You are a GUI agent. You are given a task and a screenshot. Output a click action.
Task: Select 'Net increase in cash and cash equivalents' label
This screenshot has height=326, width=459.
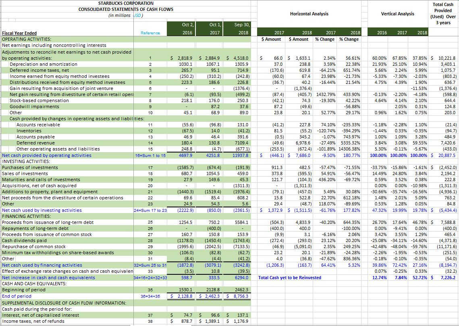pyautogui.click(x=49, y=278)
